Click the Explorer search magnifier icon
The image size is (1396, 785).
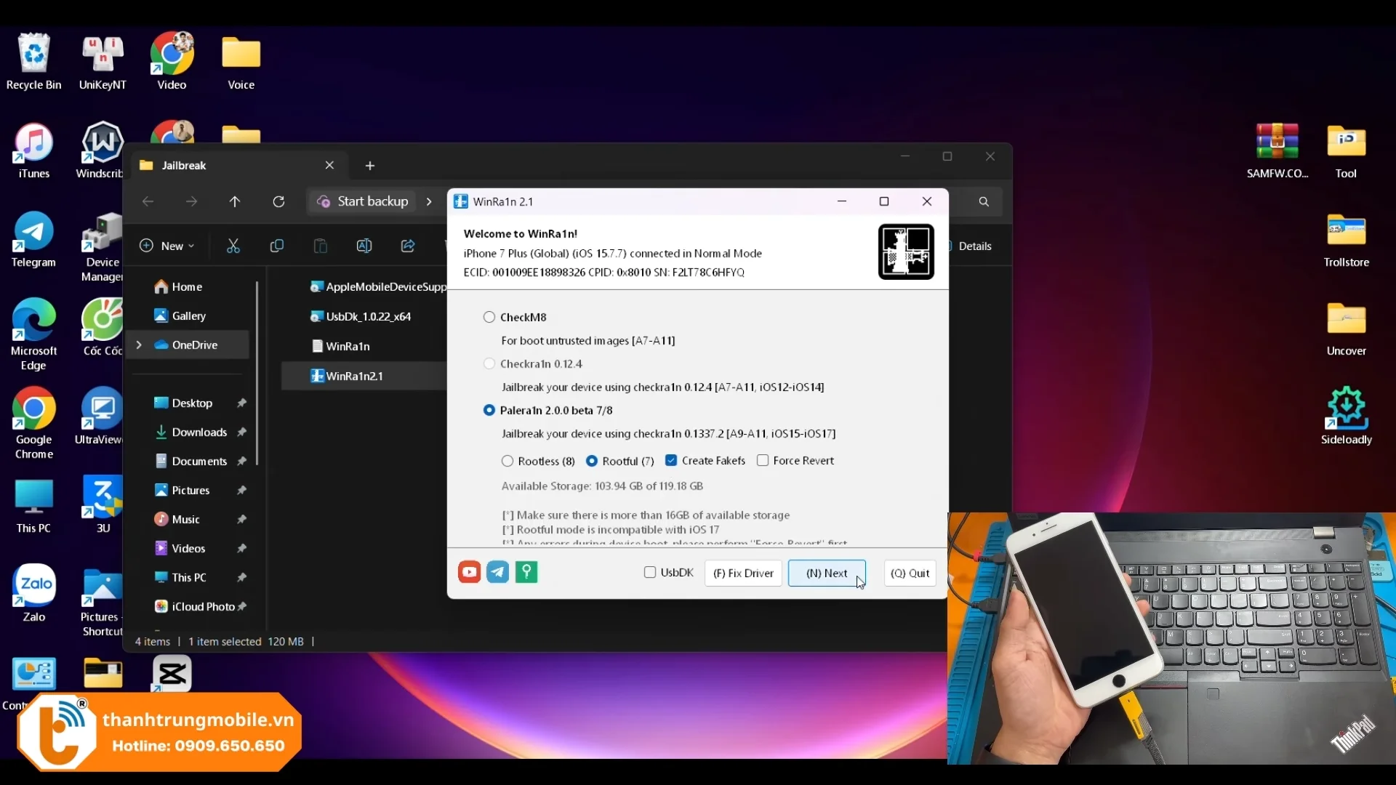click(984, 201)
